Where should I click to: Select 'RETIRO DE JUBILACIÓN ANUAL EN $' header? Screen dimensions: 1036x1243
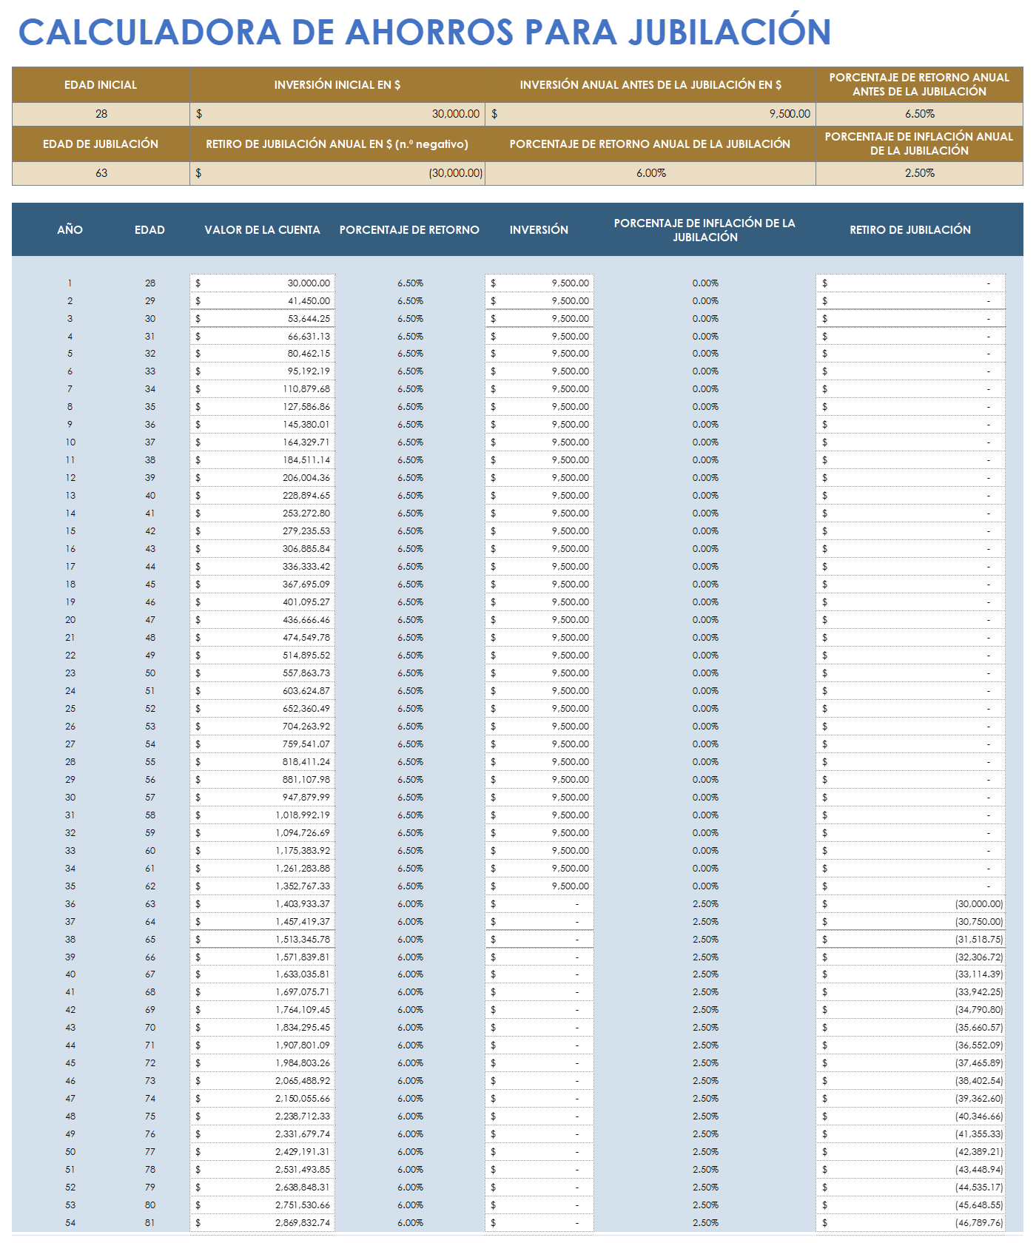click(337, 144)
